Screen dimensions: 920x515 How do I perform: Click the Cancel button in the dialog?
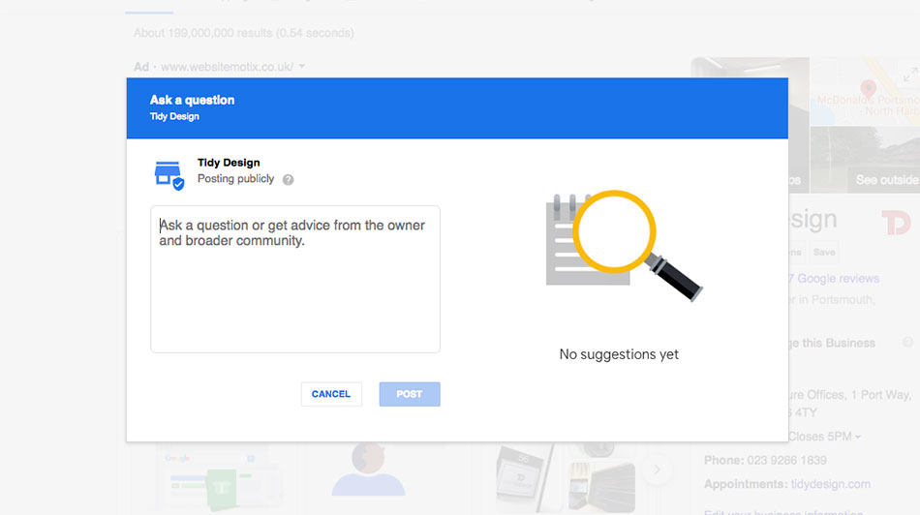pos(331,394)
